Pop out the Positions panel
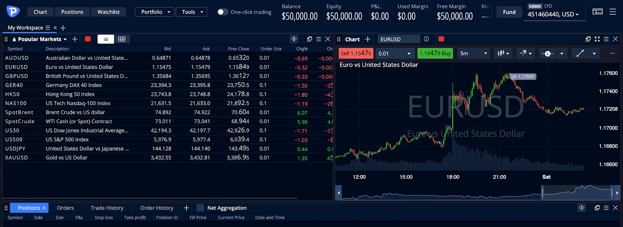Image resolution: width=623 pixels, height=227 pixels. (597, 208)
